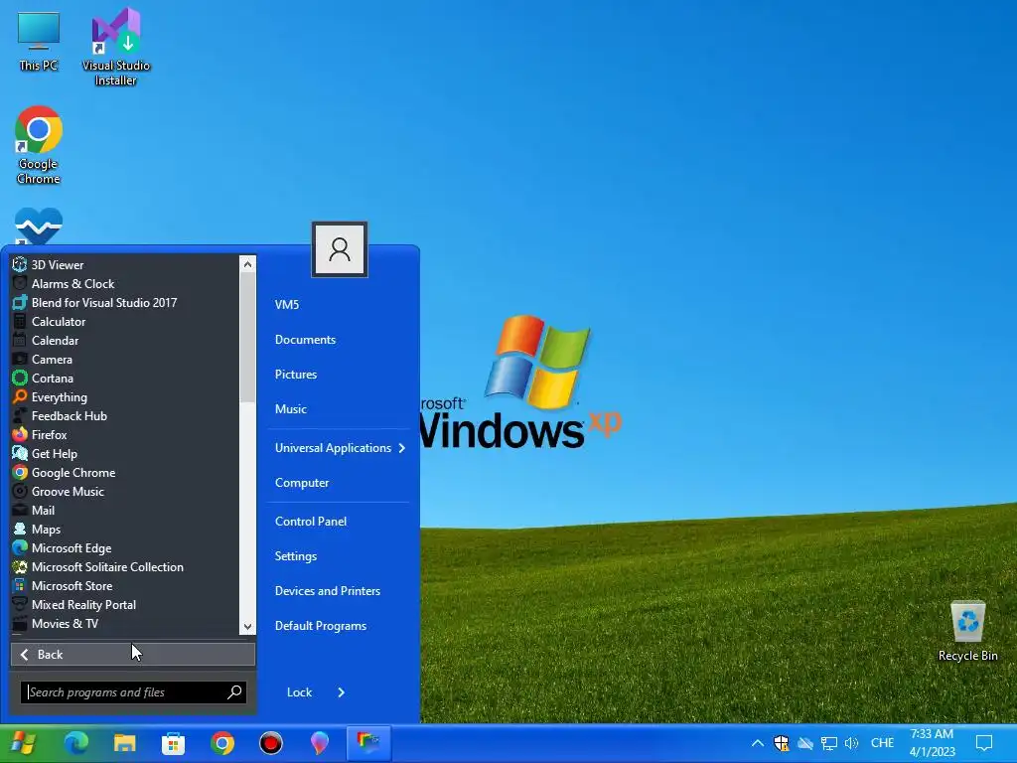Image resolution: width=1017 pixels, height=763 pixels.
Task: Open Documents from start menu
Action: click(x=305, y=340)
